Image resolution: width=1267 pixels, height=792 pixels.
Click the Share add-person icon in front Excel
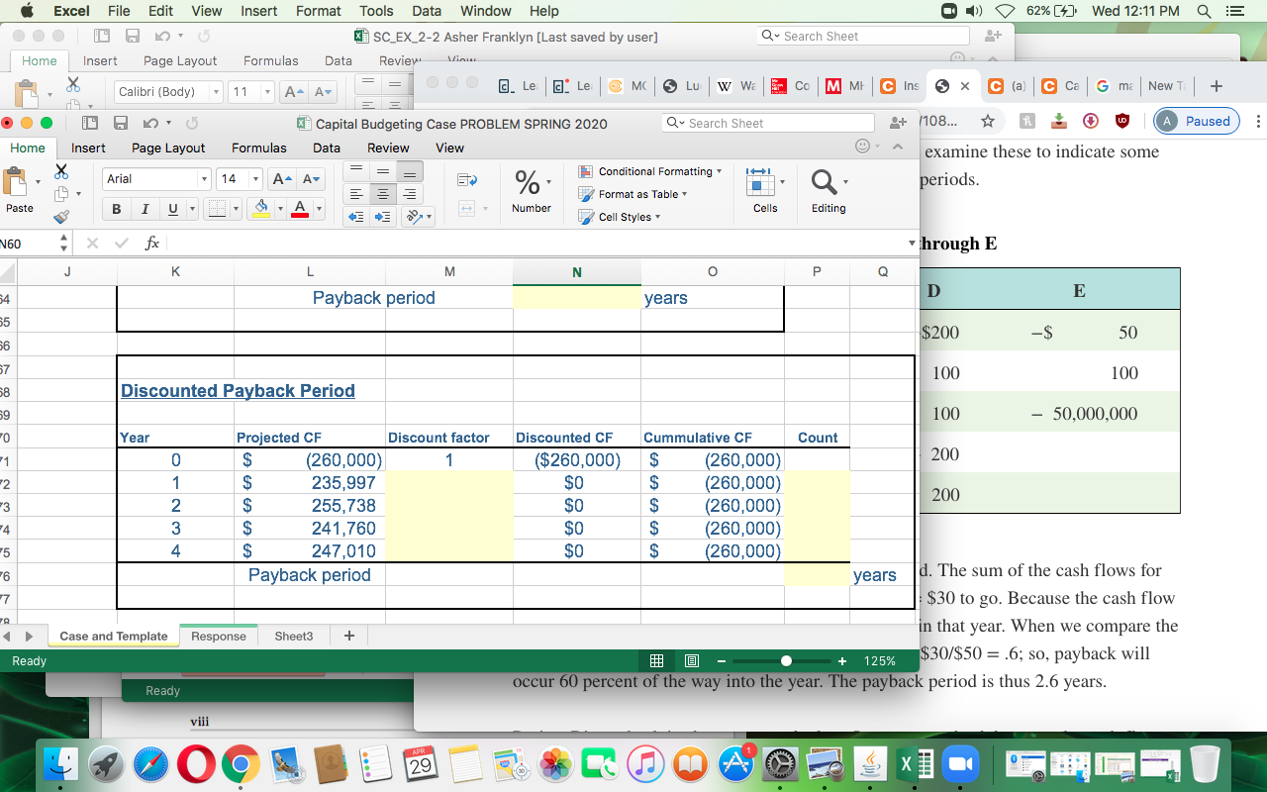(x=899, y=123)
